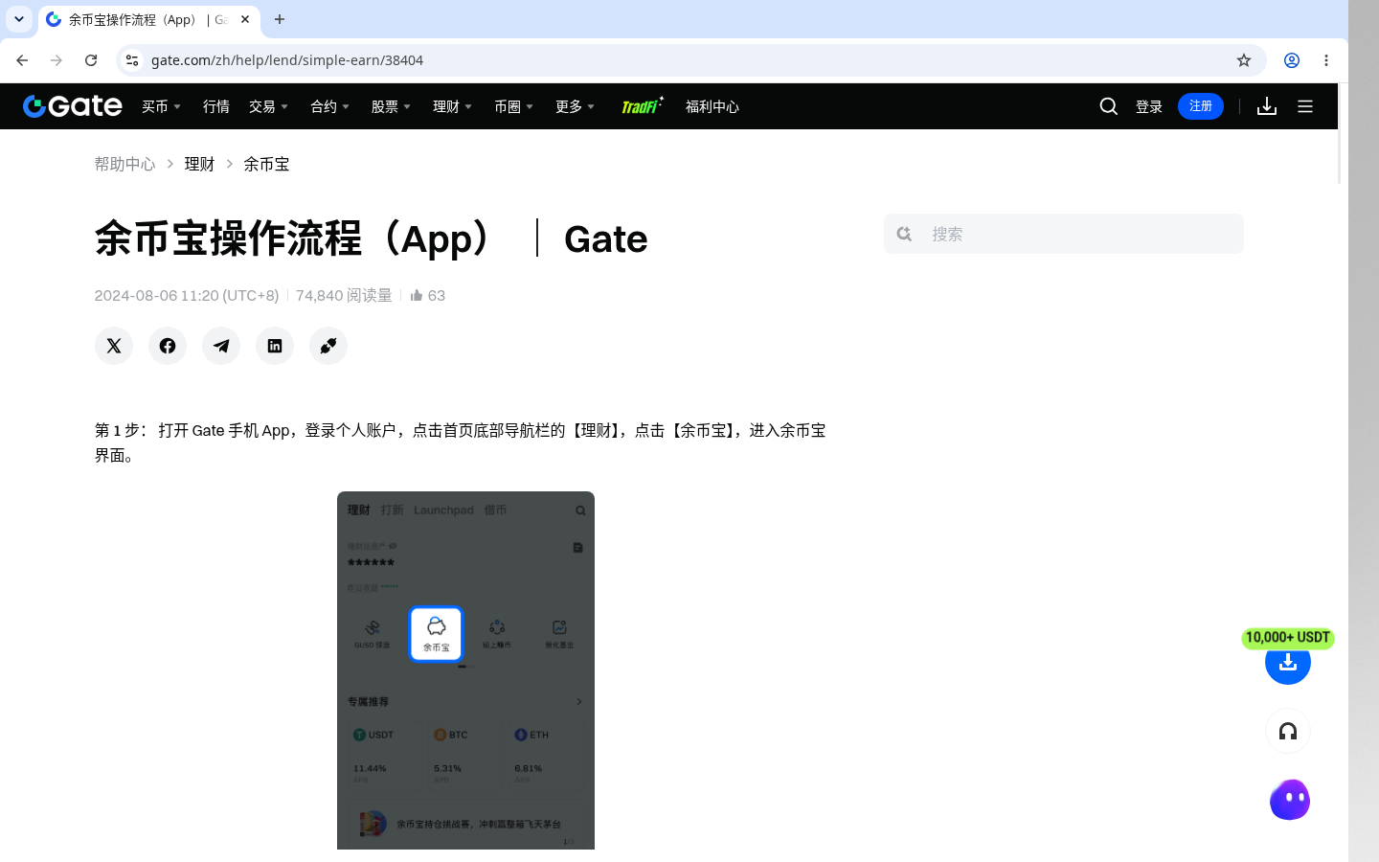Viewport: 1379px width, 862px height.
Task: Click 登录 login link
Action: click(x=1149, y=106)
